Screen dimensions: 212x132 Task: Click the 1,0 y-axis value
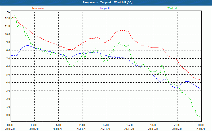[x=8, y=107]
